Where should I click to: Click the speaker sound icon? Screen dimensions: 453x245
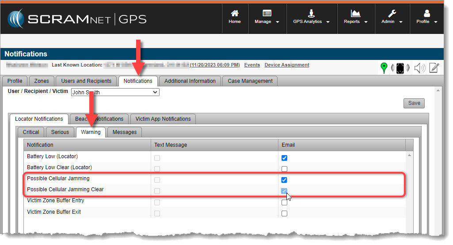419,68
